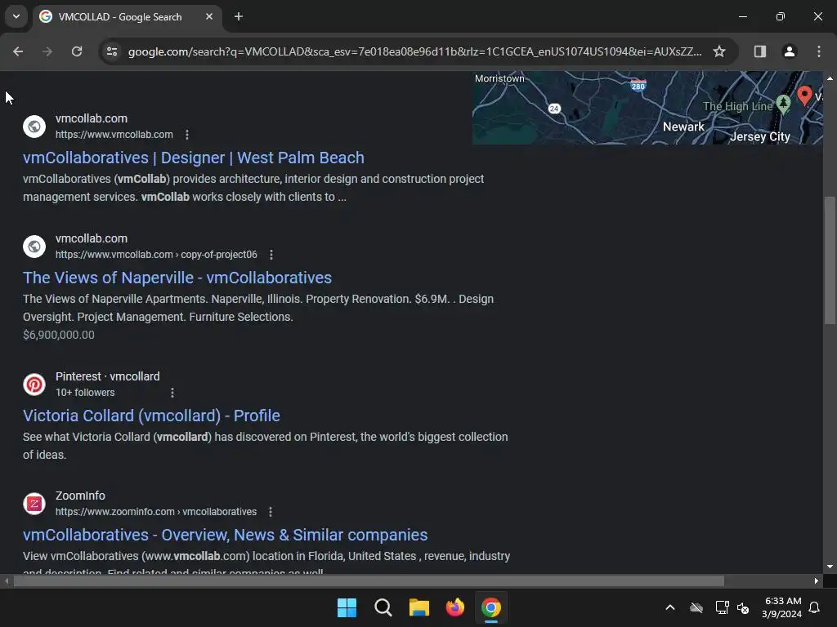Click the scroll left arrow at the bottom
The height and width of the screenshot is (627, 837).
6,581
